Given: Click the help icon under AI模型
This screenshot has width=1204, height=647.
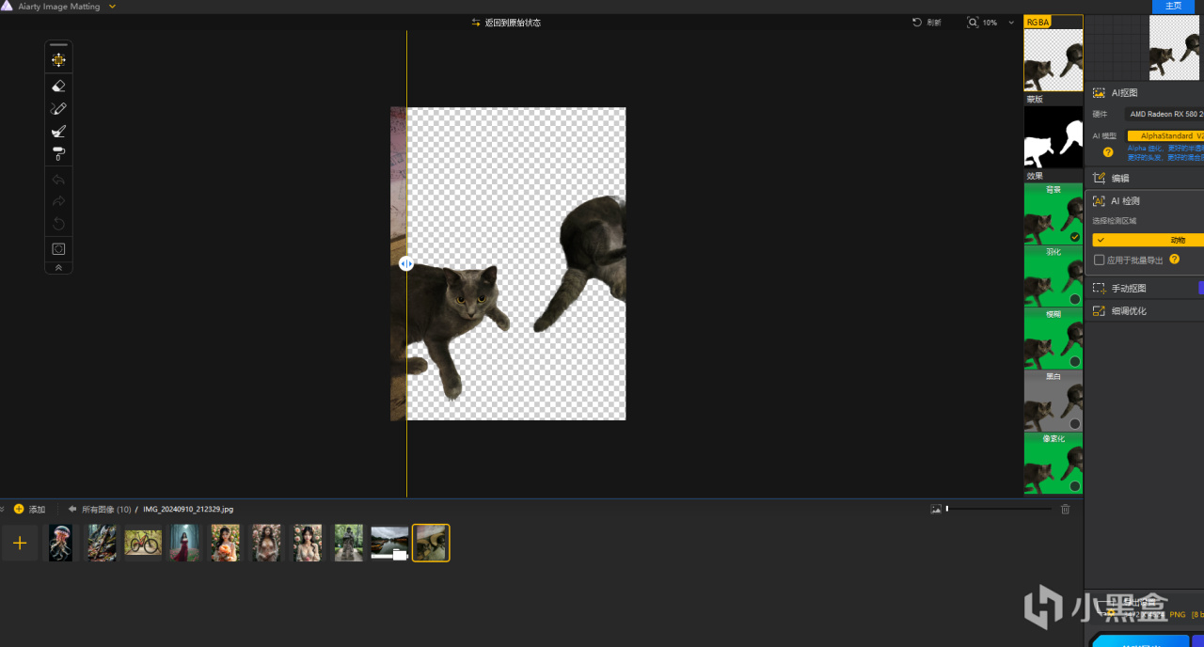Looking at the screenshot, I should pos(1108,152).
